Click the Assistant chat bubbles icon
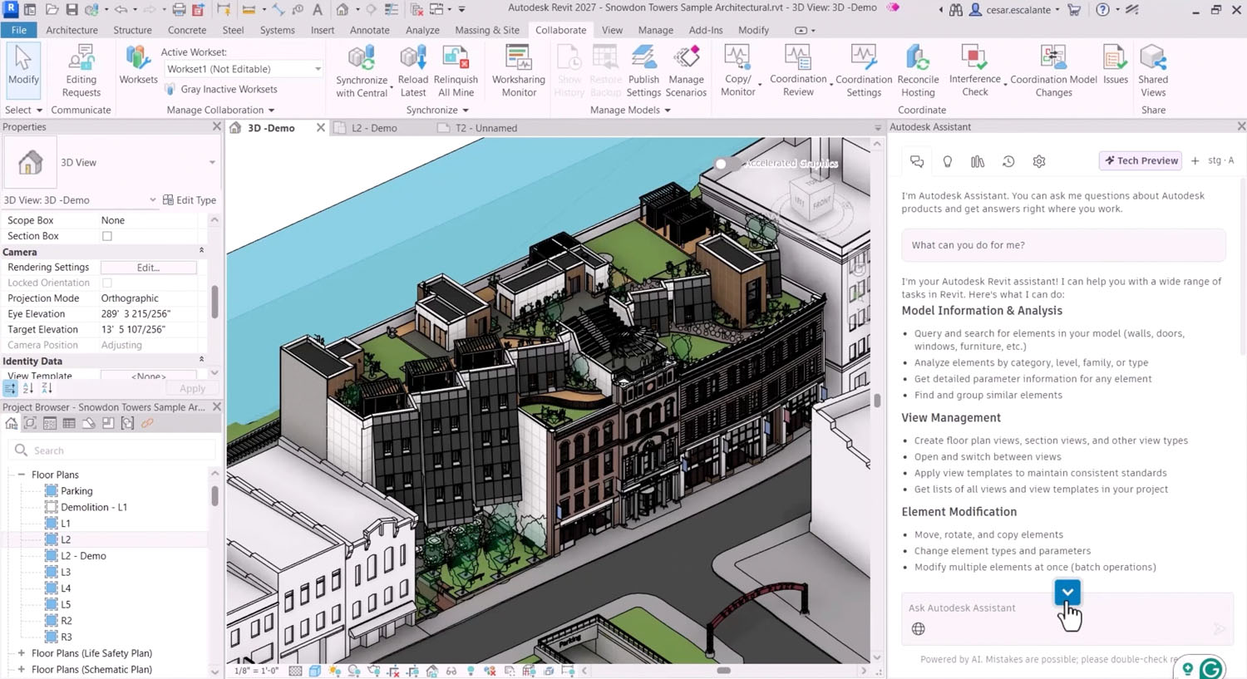The image size is (1247, 679). (x=917, y=161)
